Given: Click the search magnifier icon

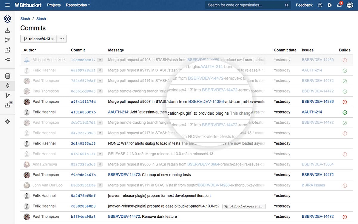Looking at the screenshot, I should click(x=287, y=5).
